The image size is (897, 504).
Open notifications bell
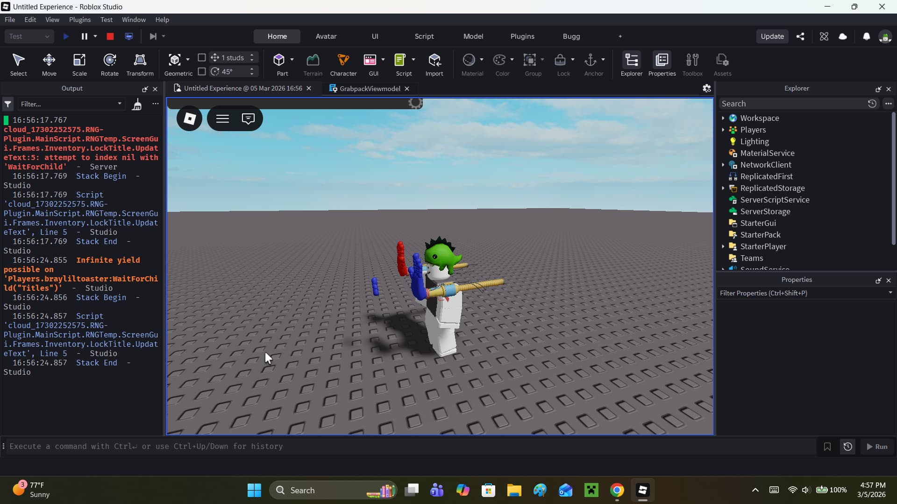point(866,36)
